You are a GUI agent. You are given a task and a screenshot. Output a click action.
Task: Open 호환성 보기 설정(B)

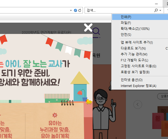(140, 72)
